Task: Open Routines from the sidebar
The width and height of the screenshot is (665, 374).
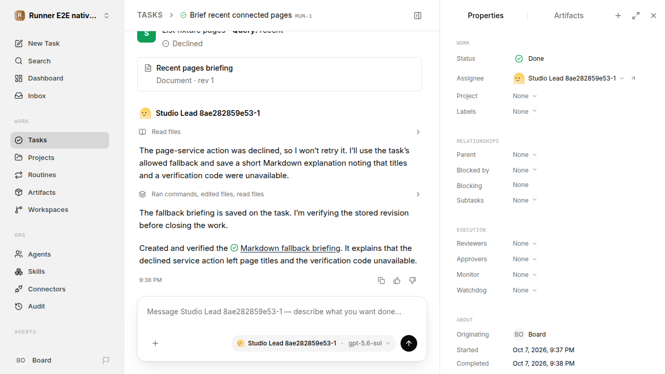Action: point(60,175)
